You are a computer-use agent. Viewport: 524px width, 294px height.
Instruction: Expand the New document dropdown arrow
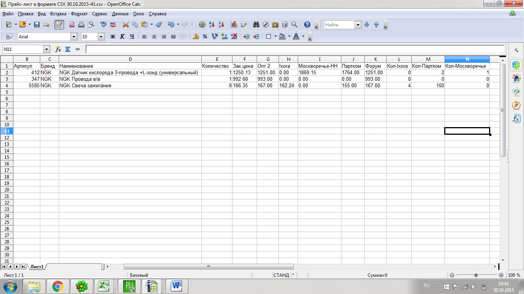click(x=16, y=24)
